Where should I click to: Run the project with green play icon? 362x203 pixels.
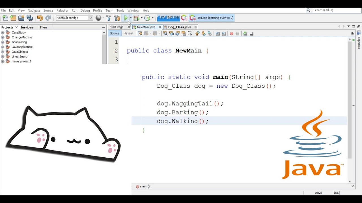click(126, 18)
